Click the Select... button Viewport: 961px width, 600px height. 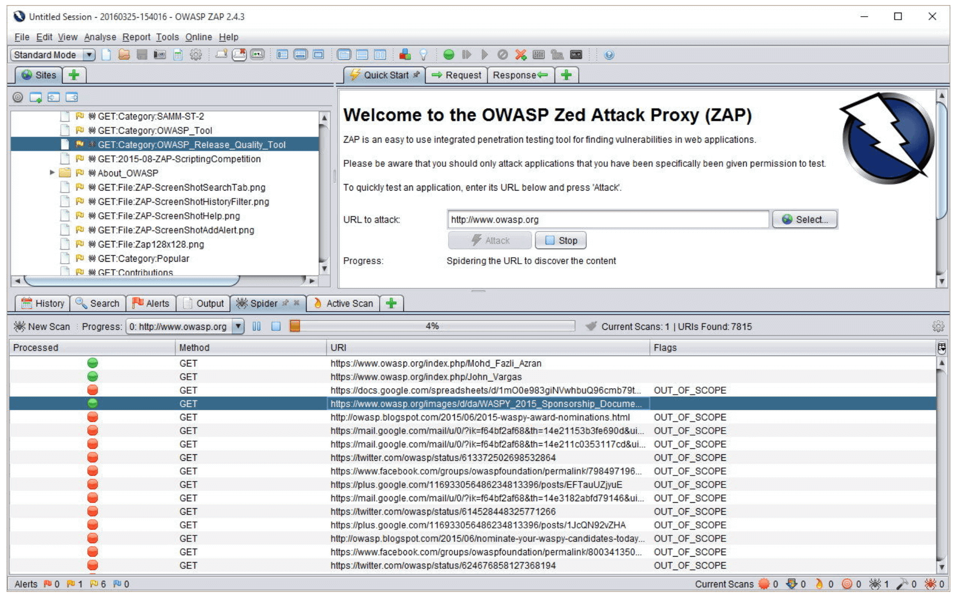(805, 219)
